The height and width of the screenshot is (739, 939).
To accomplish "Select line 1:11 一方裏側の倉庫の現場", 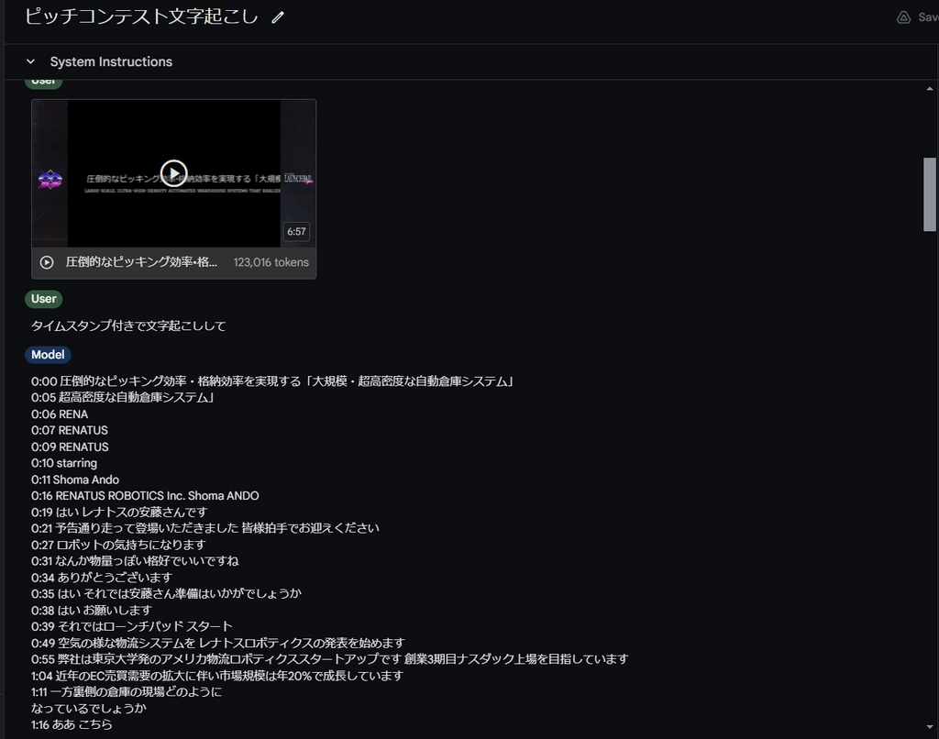I will click(127, 692).
